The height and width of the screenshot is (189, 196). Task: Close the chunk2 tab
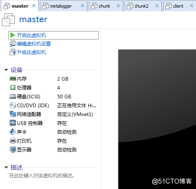pyautogui.click(x=157, y=6)
